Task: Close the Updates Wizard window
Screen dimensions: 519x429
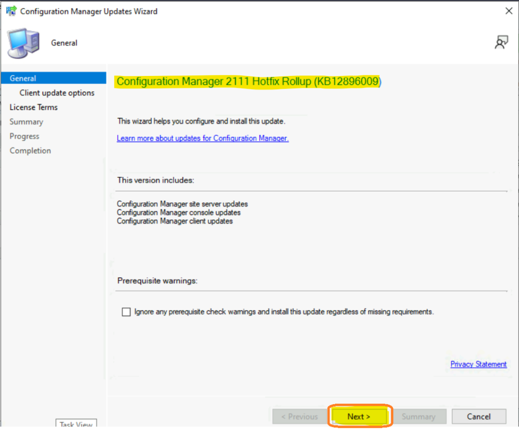Action: 509,11
